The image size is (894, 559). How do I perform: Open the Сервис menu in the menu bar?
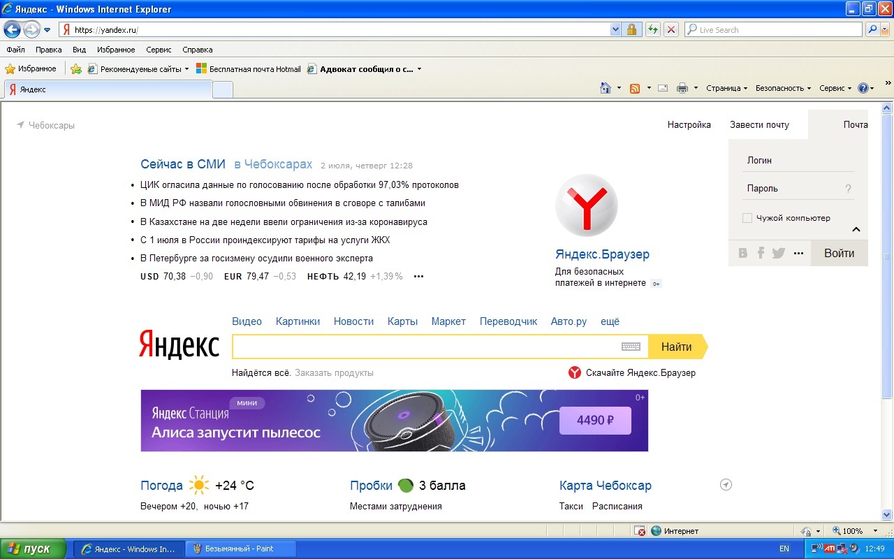(159, 50)
